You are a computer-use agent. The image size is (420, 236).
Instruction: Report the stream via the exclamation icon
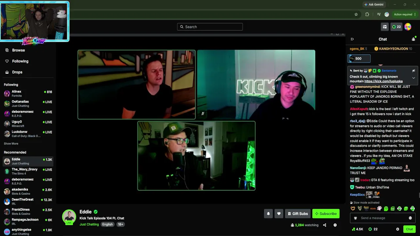(x=335, y=225)
